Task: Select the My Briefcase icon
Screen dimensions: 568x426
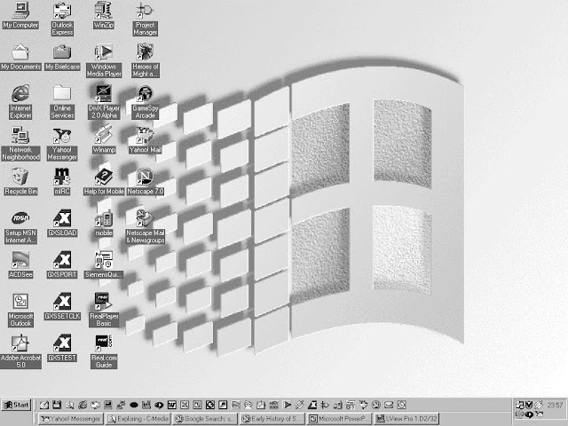Action: click(x=62, y=57)
